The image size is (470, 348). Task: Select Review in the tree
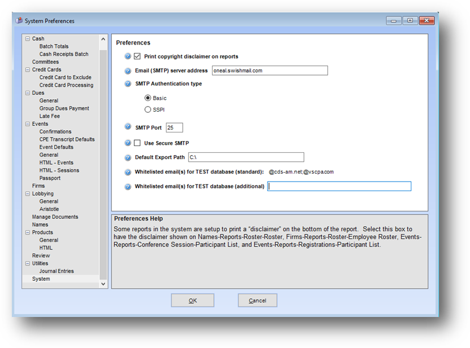pyautogui.click(x=41, y=256)
